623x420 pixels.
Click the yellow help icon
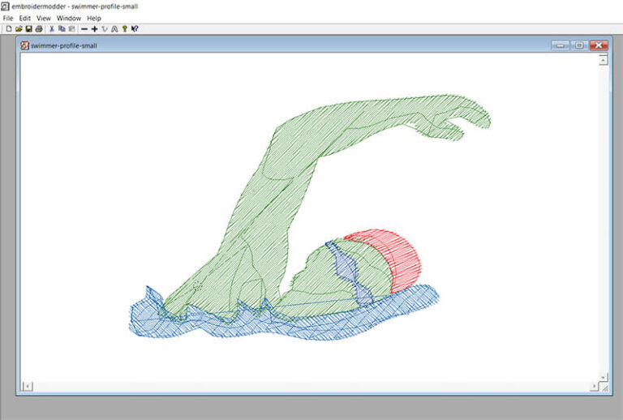(125, 29)
